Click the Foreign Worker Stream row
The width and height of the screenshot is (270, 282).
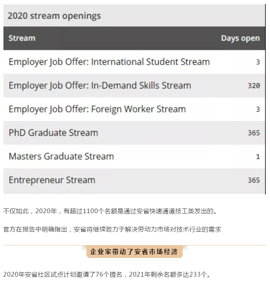pos(134,109)
